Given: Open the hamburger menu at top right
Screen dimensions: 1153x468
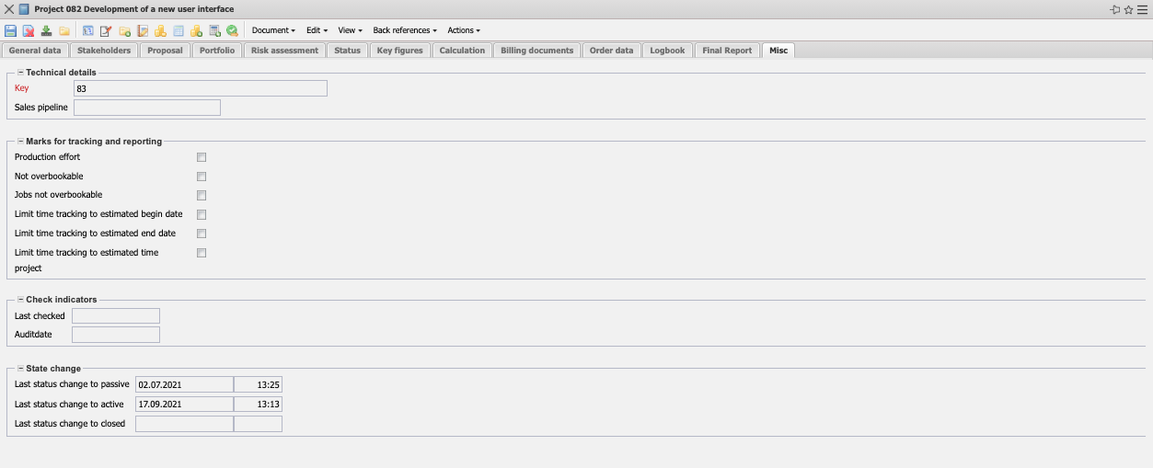Looking at the screenshot, I should pyautogui.click(x=1141, y=9).
